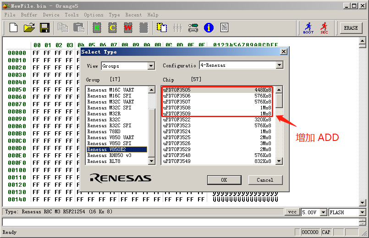This screenshot has width=369, height=238.
Task: Open the Buffer menu
Action: (29, 15)
